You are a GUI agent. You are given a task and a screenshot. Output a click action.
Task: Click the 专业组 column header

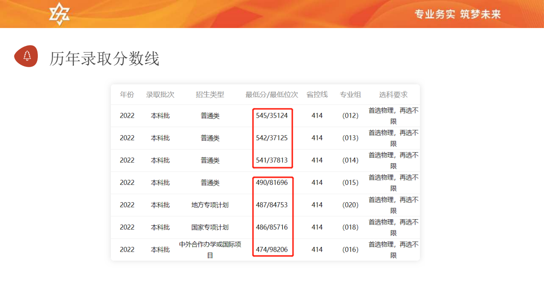pos(350,94)
